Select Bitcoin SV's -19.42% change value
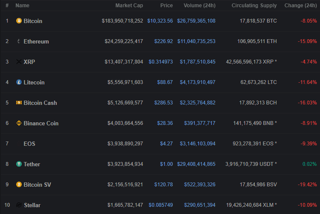 [307, 185]
